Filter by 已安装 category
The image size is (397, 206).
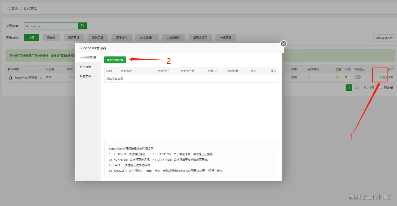tap(51, 37)
